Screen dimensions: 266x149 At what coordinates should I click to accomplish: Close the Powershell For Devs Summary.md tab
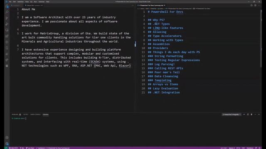coord(165,5)
